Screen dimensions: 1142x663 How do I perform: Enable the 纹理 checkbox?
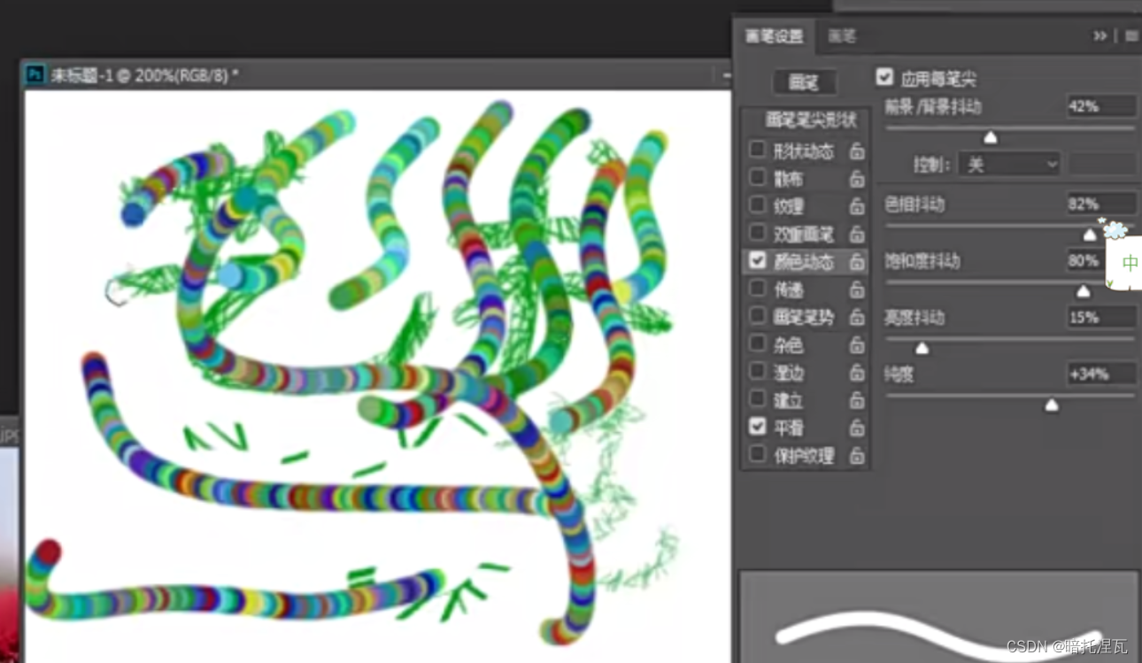(x=757, y=204)
